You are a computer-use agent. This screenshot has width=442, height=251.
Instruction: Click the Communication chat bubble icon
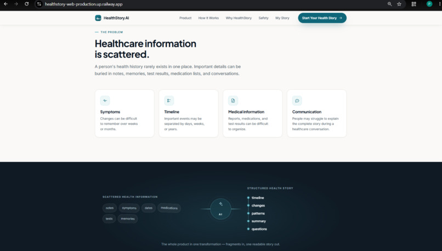(297, 101)
